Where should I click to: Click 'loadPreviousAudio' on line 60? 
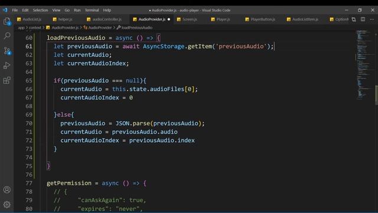[x=76, y=38]
